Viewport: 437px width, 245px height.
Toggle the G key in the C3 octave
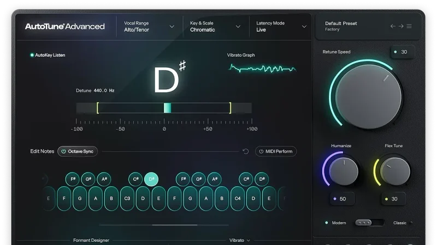coord(190,198)
